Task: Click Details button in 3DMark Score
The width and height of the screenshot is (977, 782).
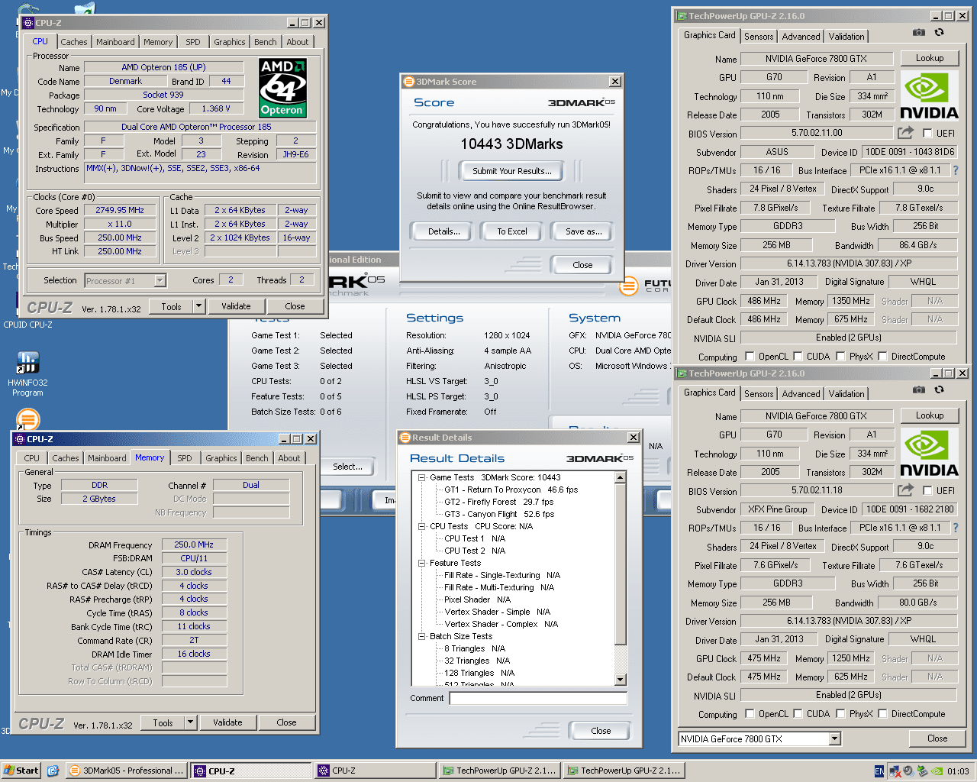Action: [443, 231]
